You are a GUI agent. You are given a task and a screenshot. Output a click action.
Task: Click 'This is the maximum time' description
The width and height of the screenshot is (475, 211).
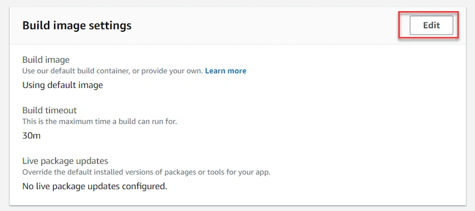tap(99, 122)
